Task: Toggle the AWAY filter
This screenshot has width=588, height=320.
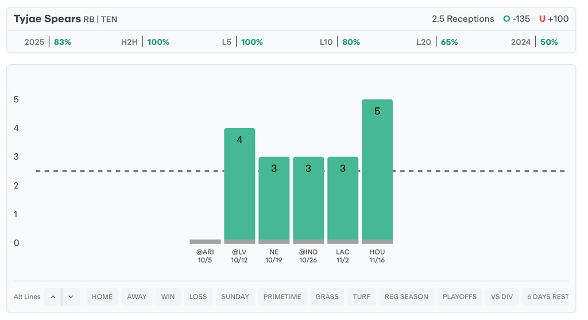Action: 137,296
